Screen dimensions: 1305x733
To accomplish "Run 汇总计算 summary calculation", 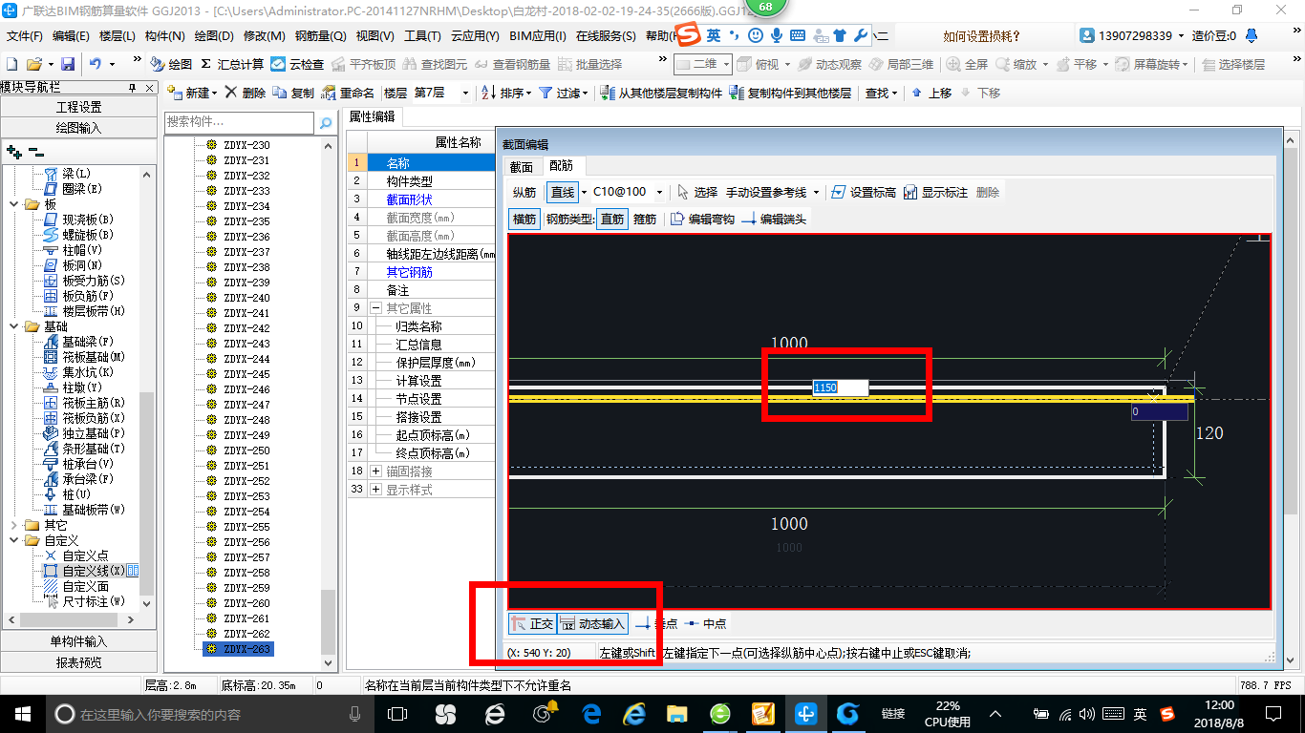I will (232, 64).
